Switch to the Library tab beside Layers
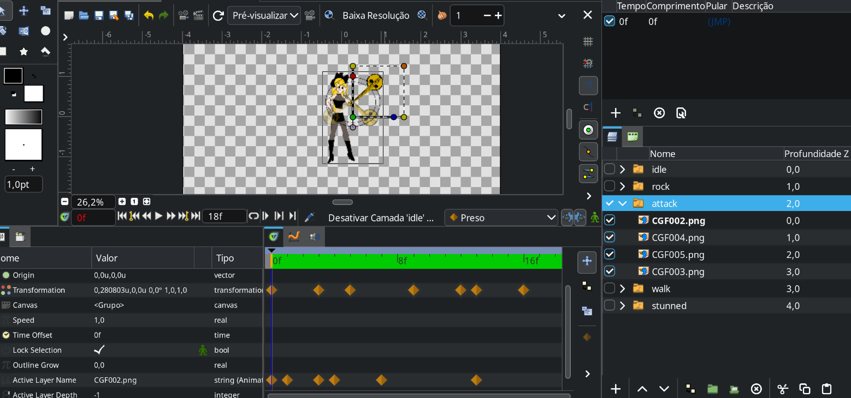Image resolution: width=851 pixels, height=398 pixels. point(633,136)
